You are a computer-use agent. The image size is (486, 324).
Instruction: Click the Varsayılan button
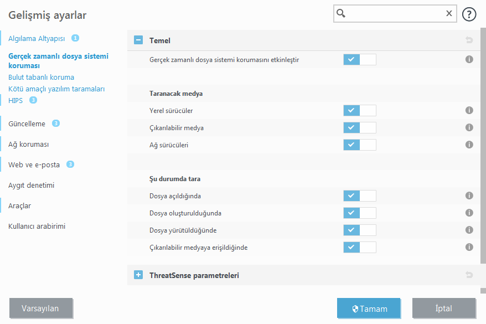(41, 308)
